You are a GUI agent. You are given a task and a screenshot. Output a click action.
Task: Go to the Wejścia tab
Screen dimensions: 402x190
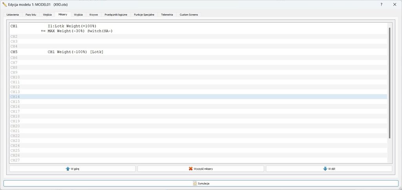48,14
